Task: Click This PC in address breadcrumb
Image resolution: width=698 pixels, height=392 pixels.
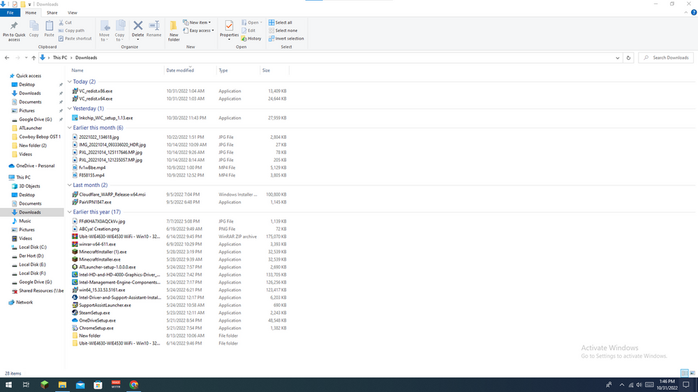Action: (x=59, y=58)
